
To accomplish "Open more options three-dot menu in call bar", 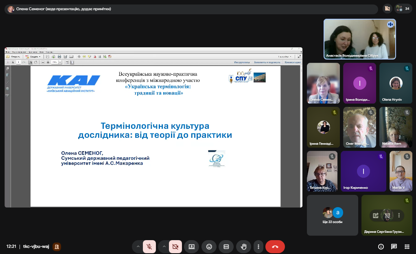I will (x=258, y=247).
